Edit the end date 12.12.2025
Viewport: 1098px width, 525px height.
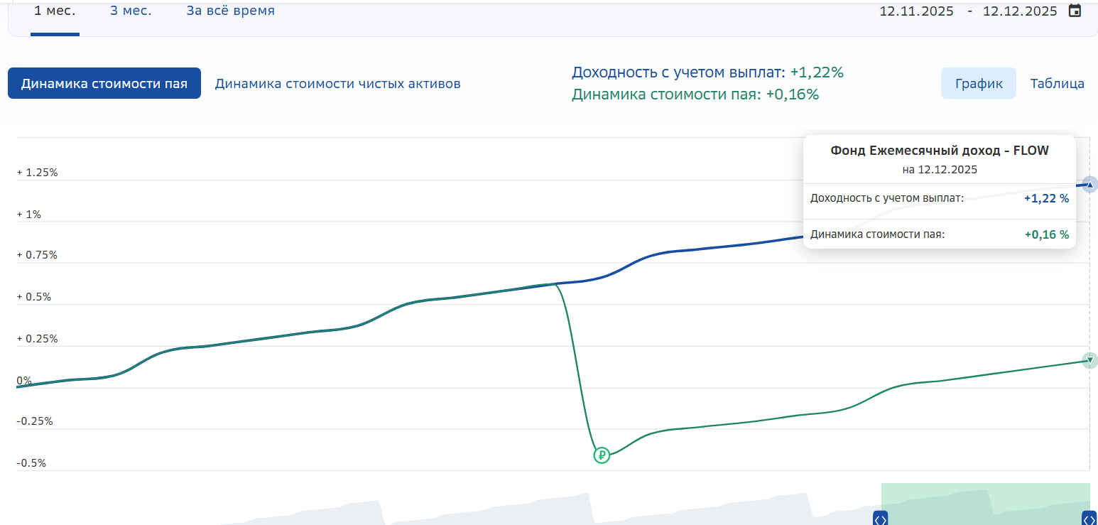click(x=1020, y=11)
